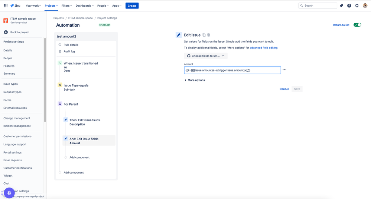Open the Choose fields to set dropdown
This screenshot has width=371, height=199.
[206, 56]
